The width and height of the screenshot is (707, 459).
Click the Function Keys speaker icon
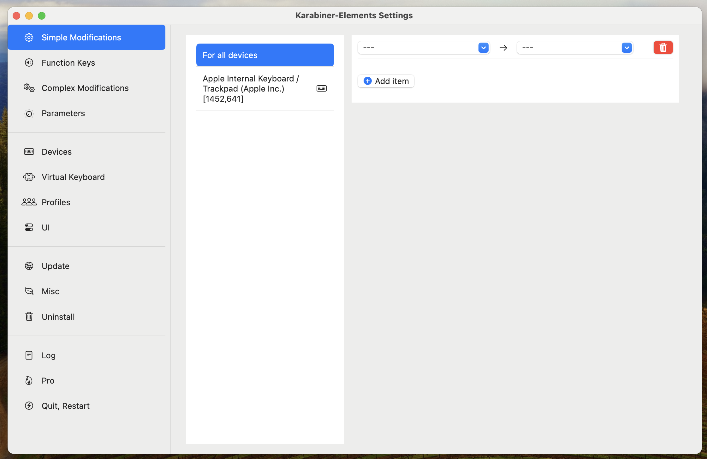[29, 63]
